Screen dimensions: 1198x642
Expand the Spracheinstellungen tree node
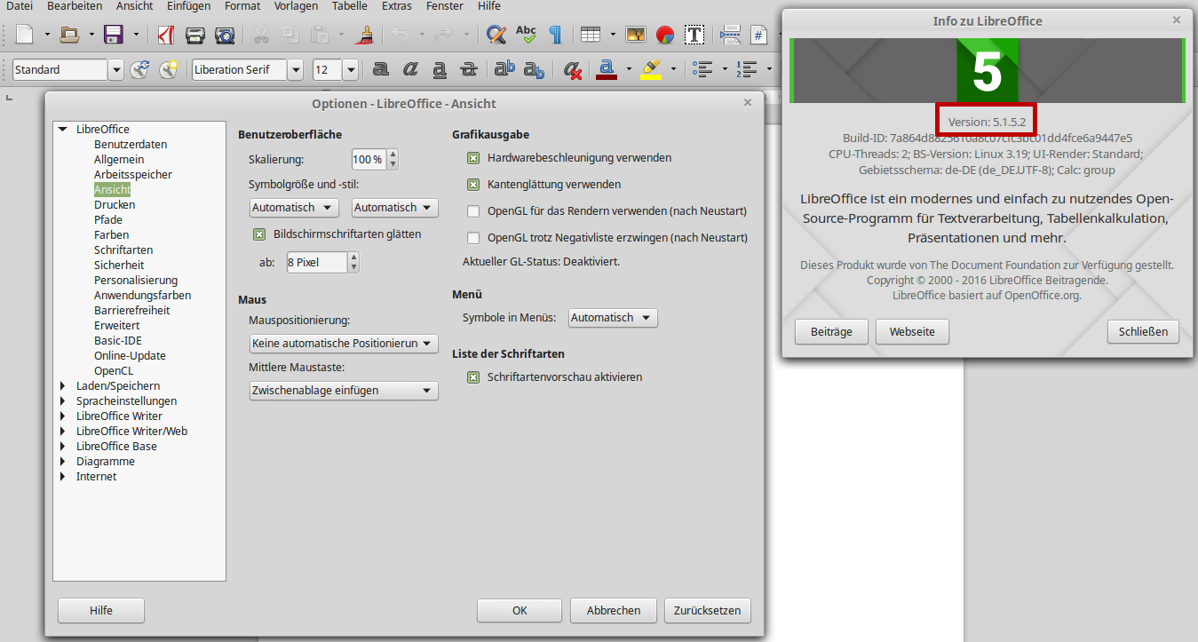[62, 401]
